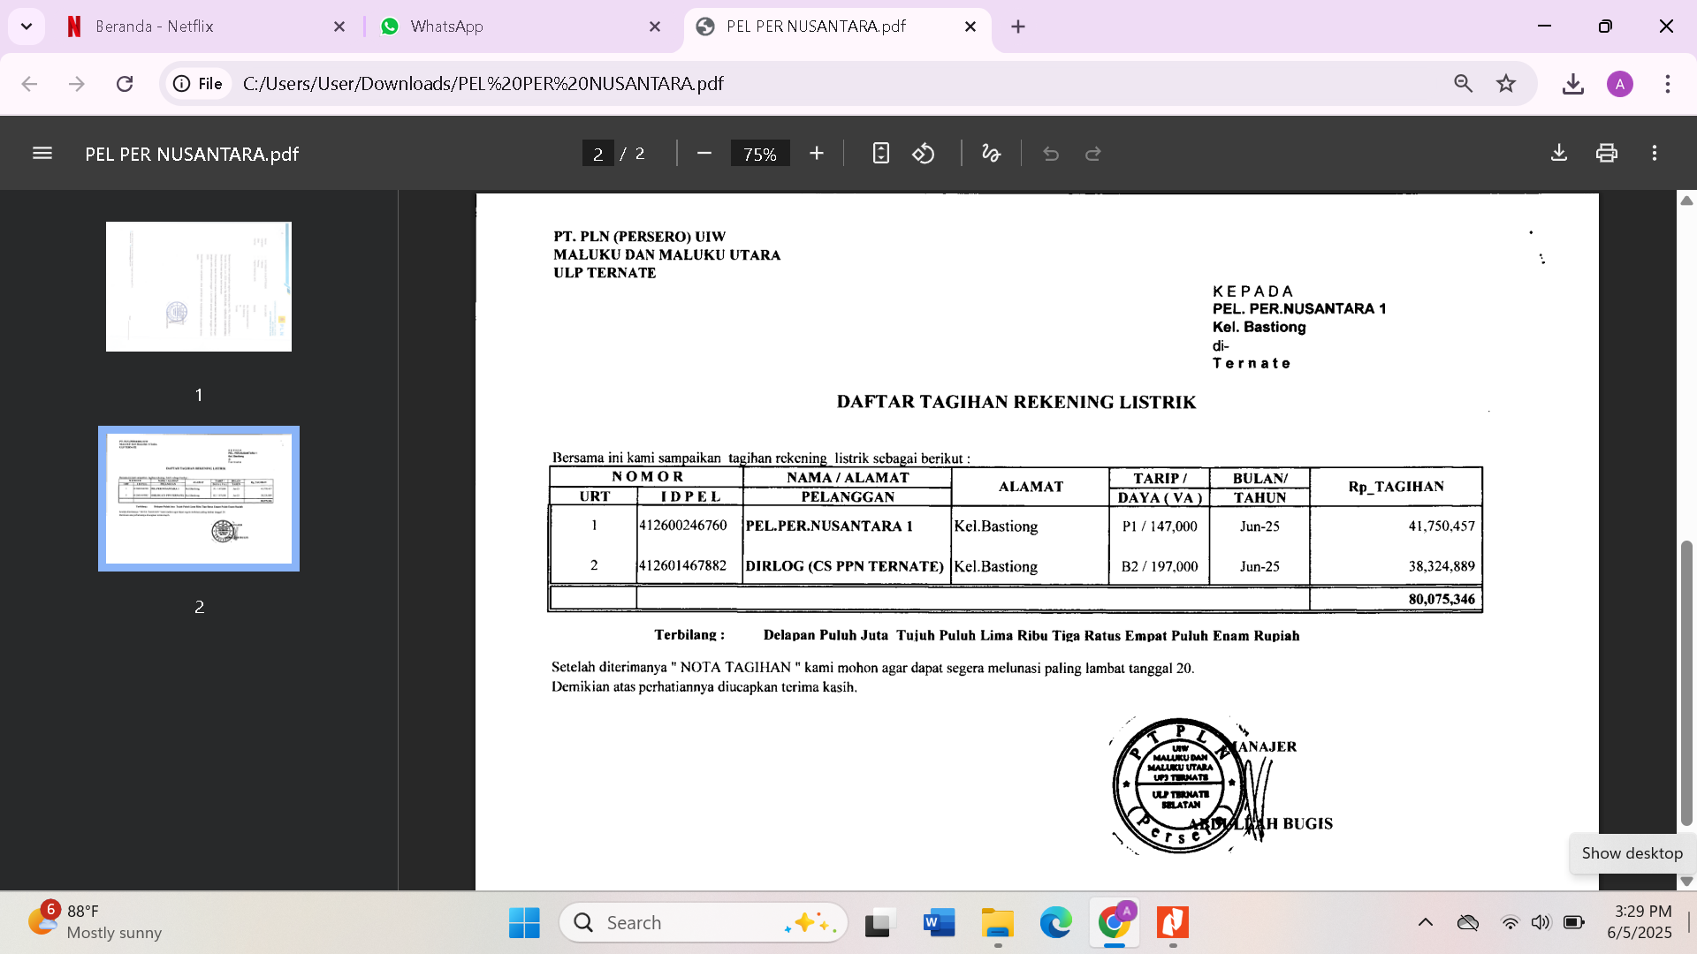Rotate the PDF counterclockwise

tap(924, 154)
